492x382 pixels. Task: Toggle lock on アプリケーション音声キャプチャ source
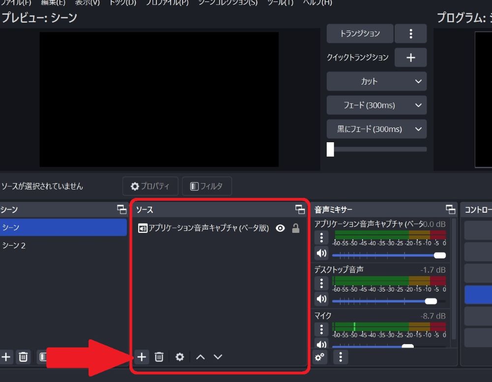[x=296, y=228]
